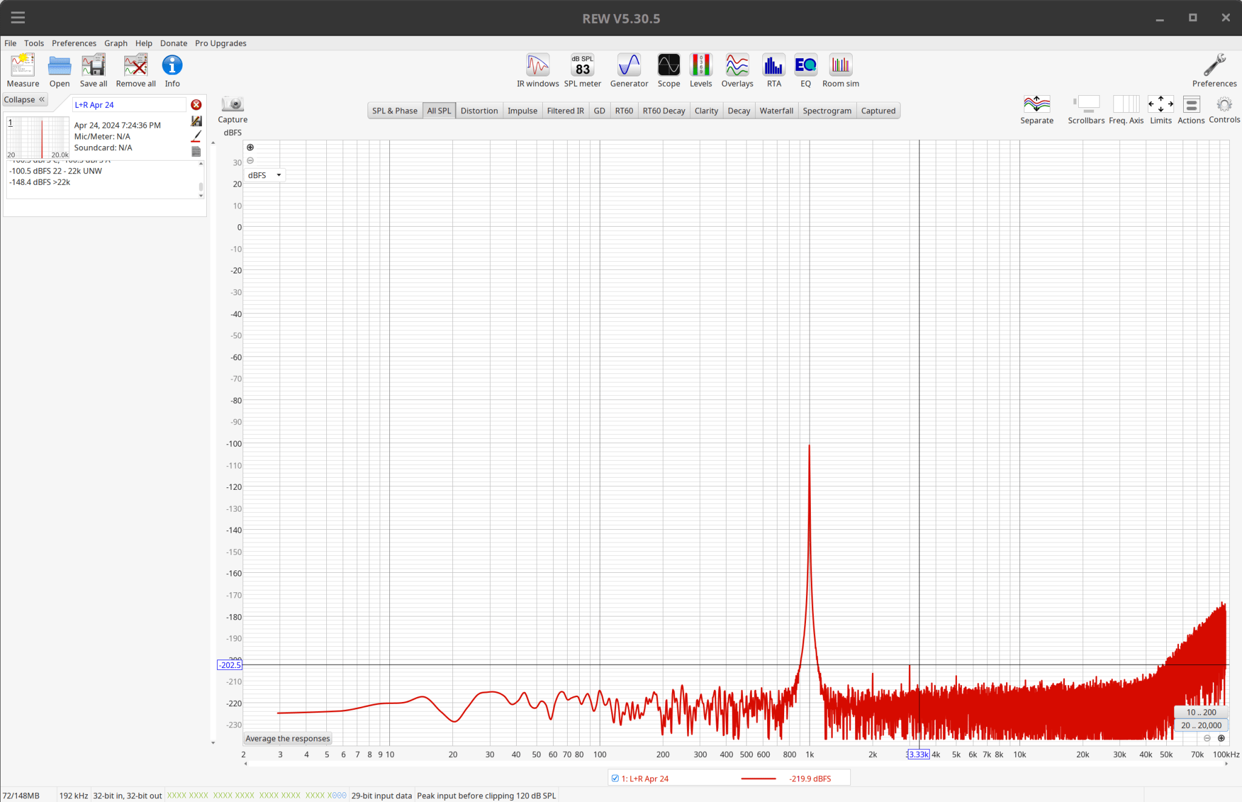This screenshot has width=1242, height=802.
Task: Open a measurement file with Open
Action: (59, 71)
